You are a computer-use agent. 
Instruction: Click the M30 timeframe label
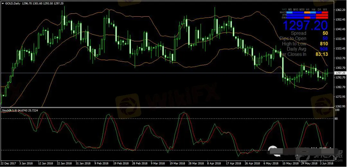pyautogui.click(x=302, y=10)
